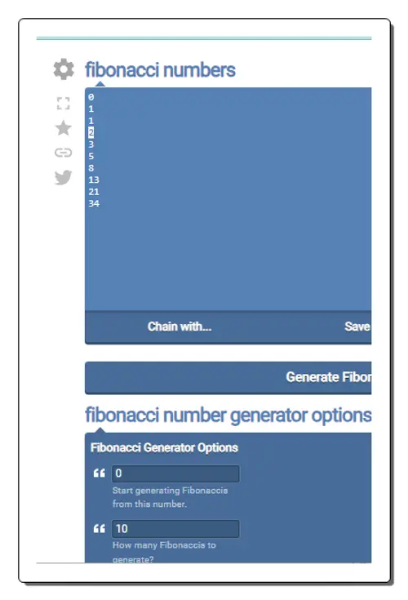This screenshot has height=600, width=408.
Task: Click the Generate Fibonacci button
Action: pyautogui.click(x=228, y=377)
